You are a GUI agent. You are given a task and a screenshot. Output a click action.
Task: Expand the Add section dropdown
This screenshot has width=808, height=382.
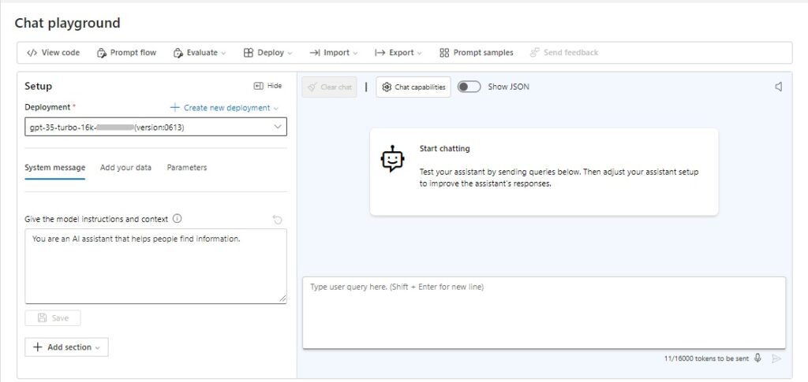coord(66,347)
